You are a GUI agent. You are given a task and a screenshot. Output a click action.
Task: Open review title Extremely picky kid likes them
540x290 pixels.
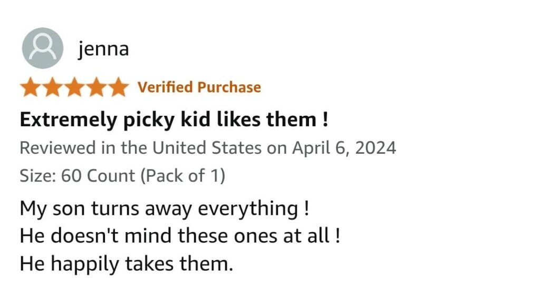coord(174,120)
